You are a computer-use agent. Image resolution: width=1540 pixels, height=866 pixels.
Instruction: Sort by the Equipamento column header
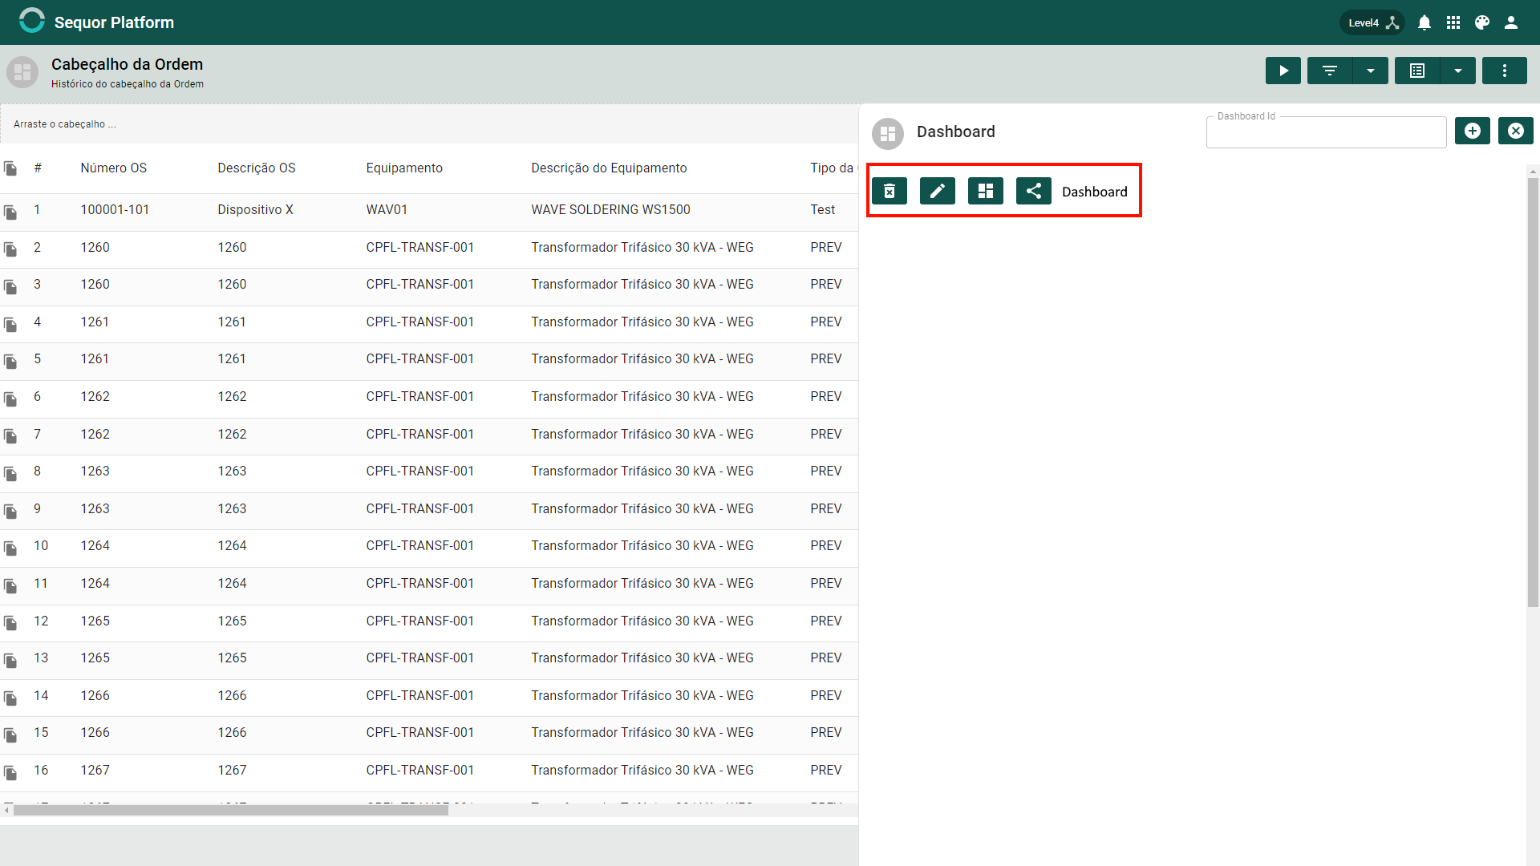tap(404, 168)
